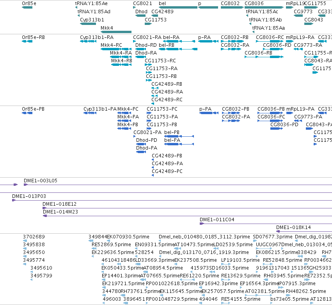Select the CG11753 gene label
Viewport: 332px width, 305px height.
(x=156, y=20)
